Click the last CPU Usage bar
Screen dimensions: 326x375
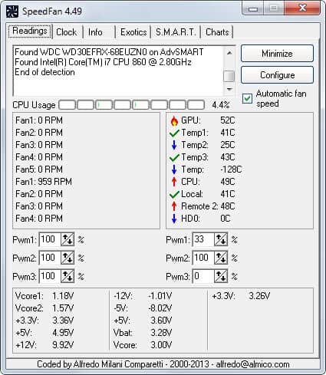[196, 105]
